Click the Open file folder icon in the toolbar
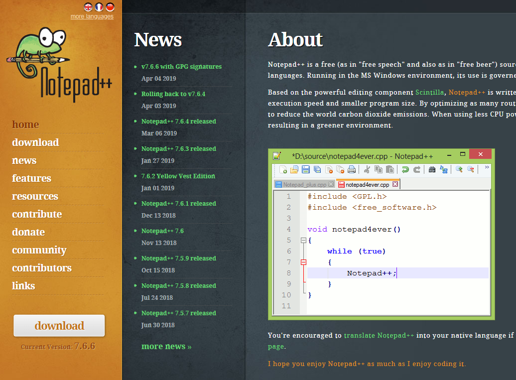The image size is (516, 380). point(294,169)
